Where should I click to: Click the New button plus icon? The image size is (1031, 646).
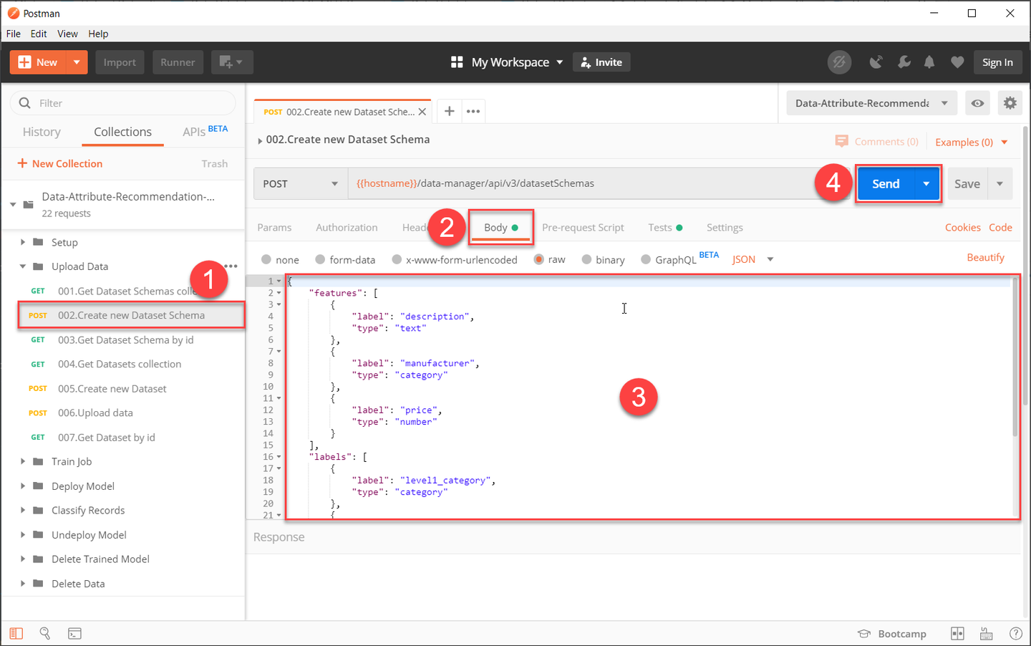pos(24,62)
